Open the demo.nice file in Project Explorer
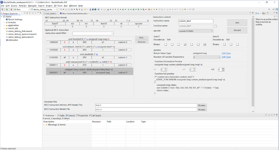Image resolution: width=279 pixels, height=150 pixels. 13,40
